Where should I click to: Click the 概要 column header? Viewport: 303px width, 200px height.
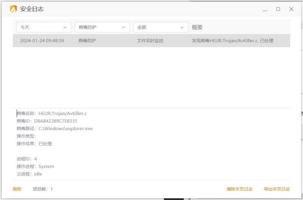click(x=197, y=27)
